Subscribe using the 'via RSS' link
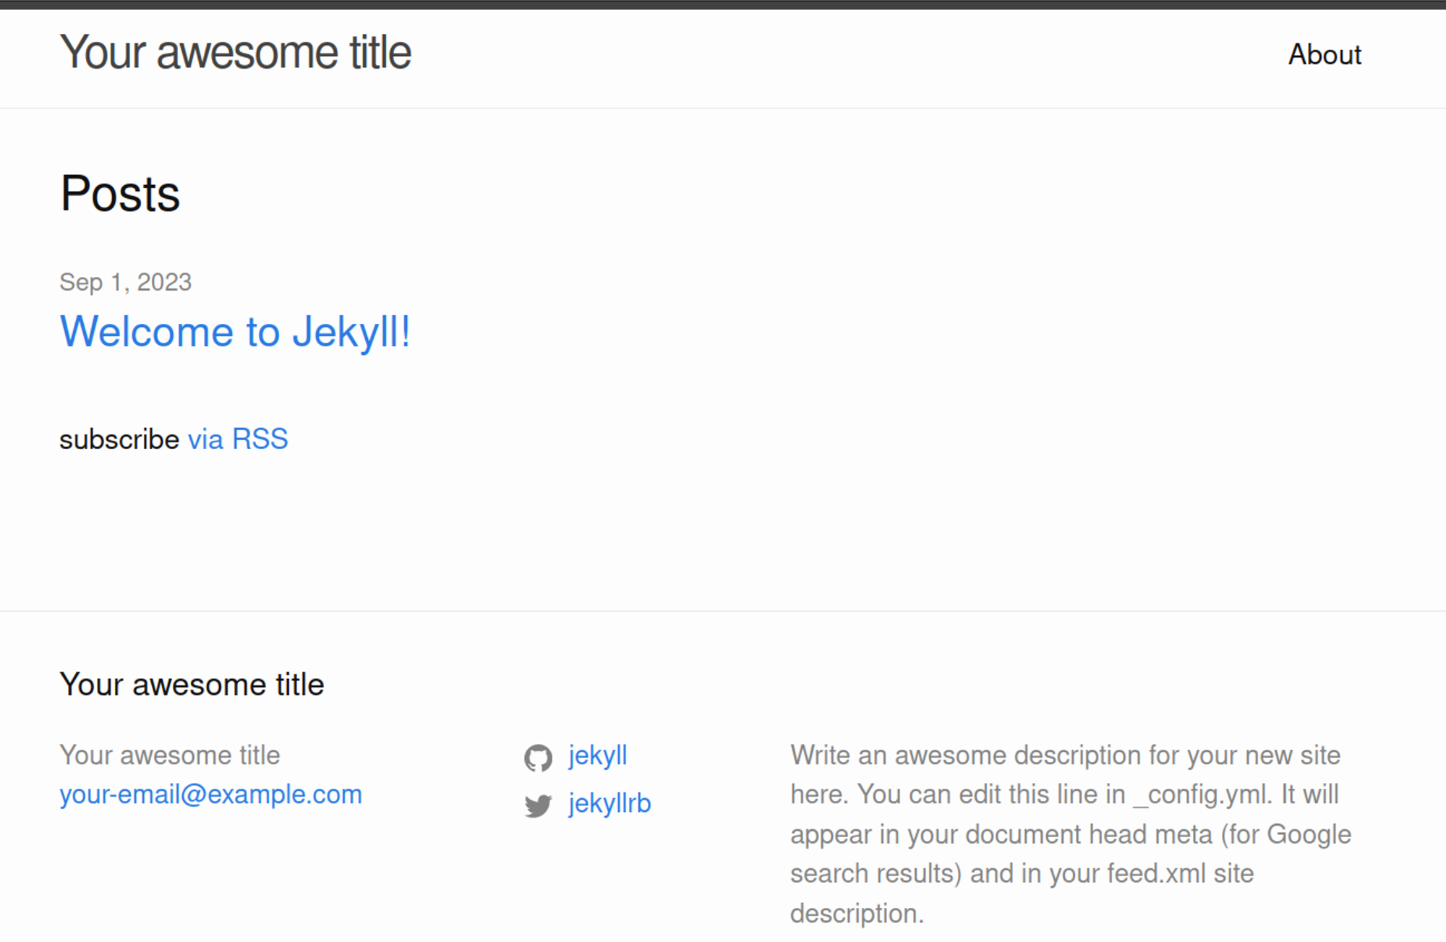Viewport: 1446px width, 942px height. pyautogui.click(x=238, y=439)
